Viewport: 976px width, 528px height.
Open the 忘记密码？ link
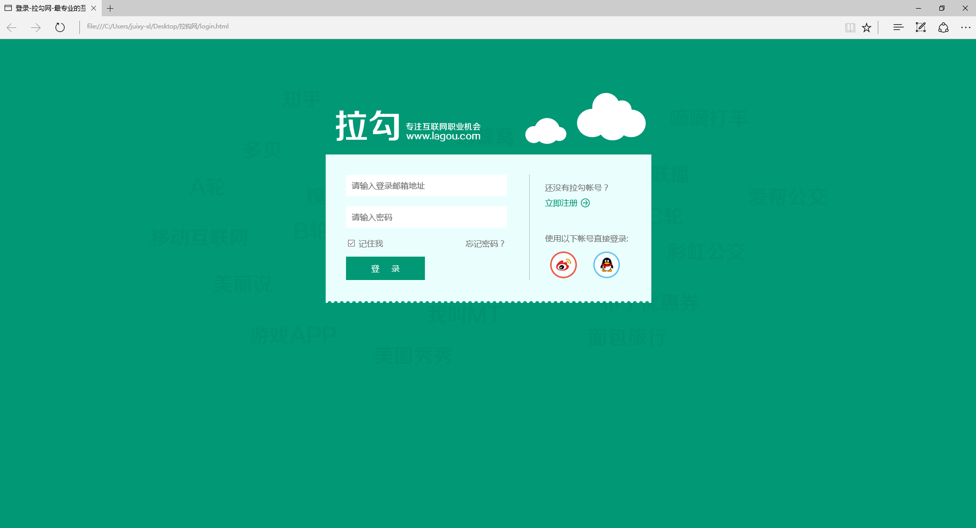click(485, 244)
